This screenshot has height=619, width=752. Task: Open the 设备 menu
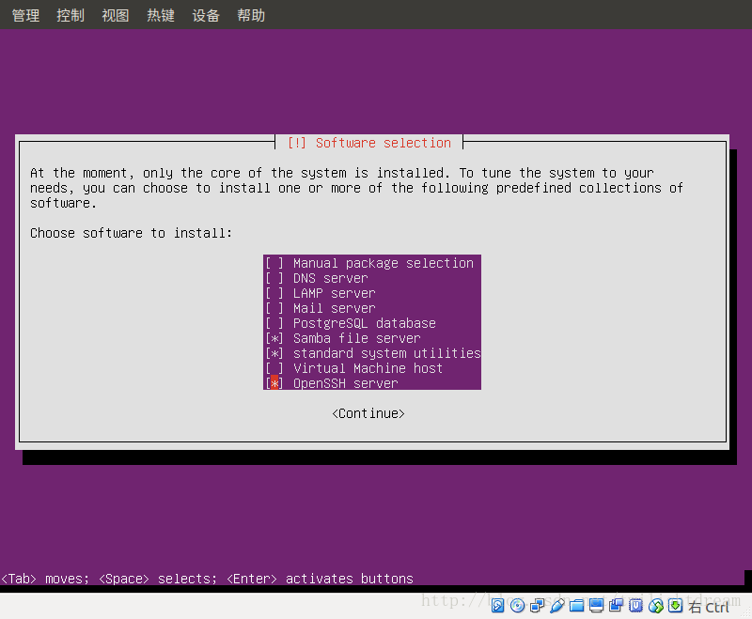206,14
